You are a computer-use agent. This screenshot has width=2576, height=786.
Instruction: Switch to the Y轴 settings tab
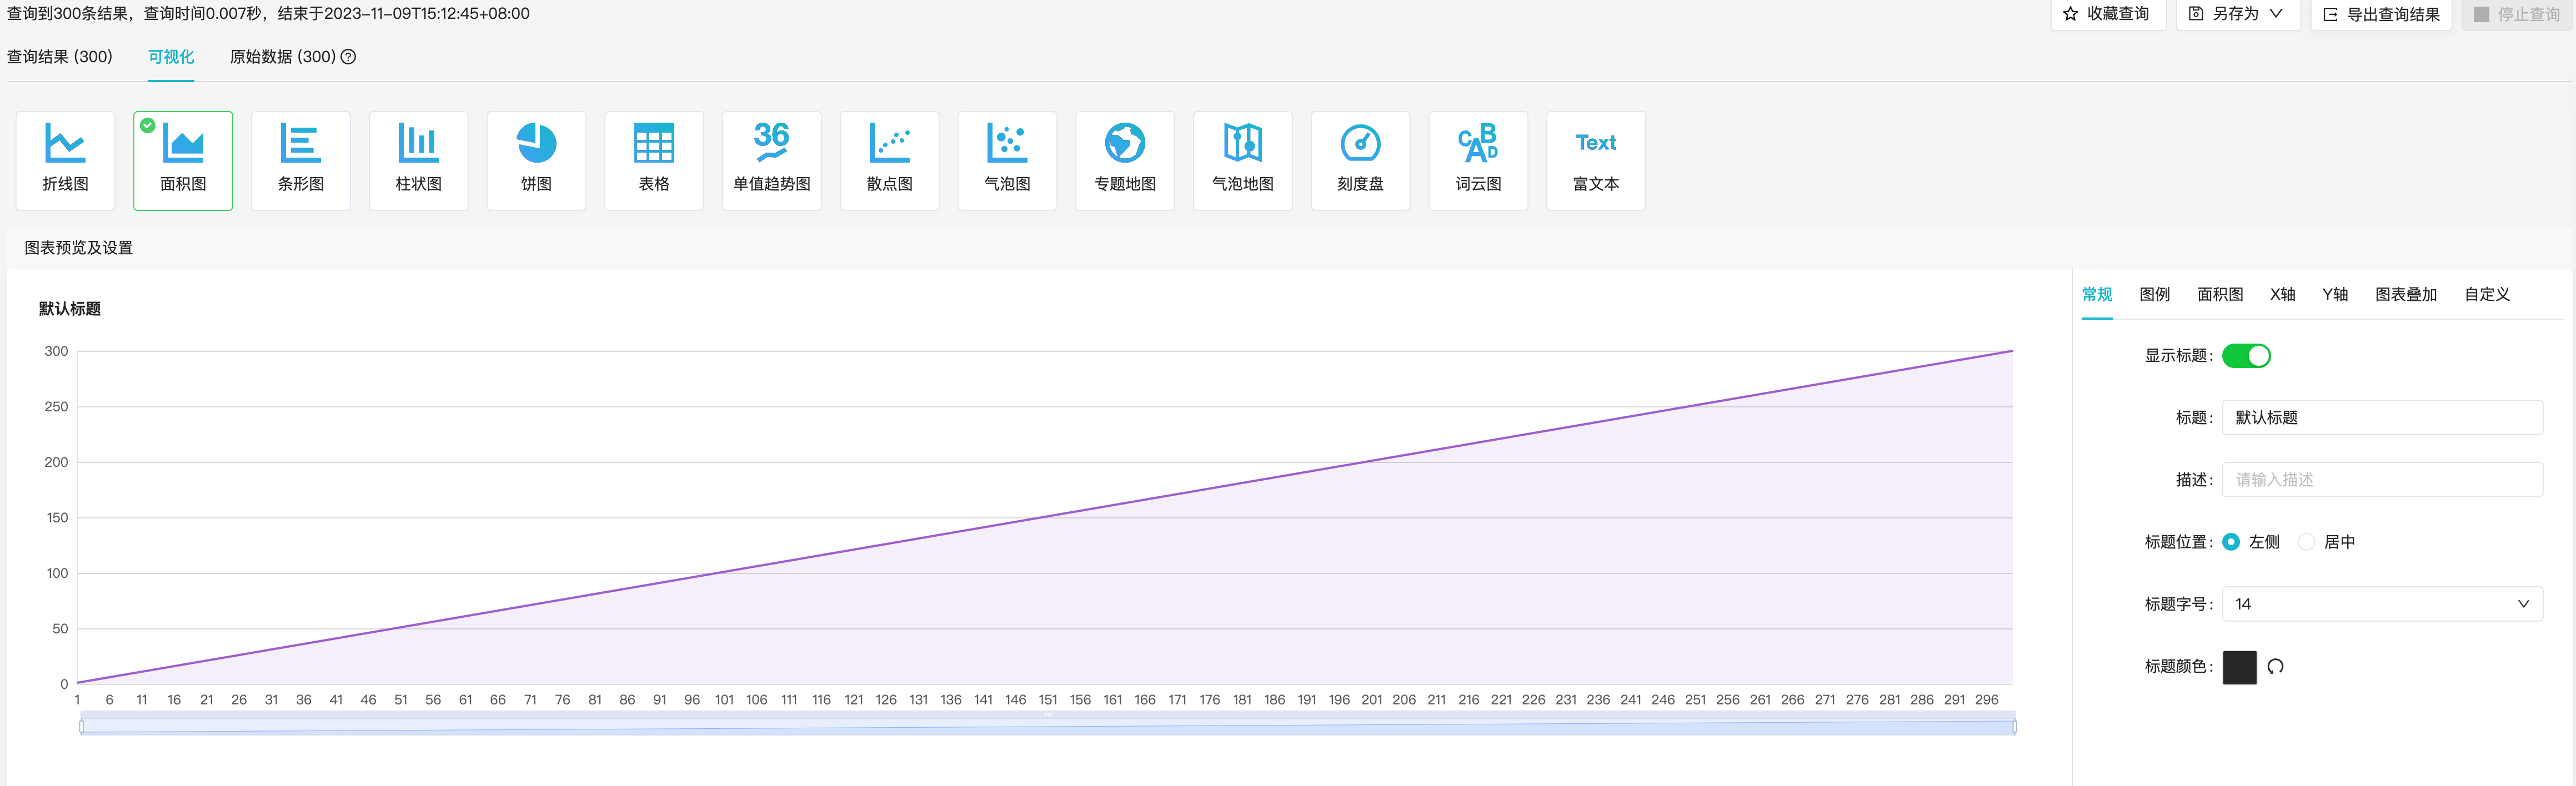pyautogui.click(x=2335, y=294)
